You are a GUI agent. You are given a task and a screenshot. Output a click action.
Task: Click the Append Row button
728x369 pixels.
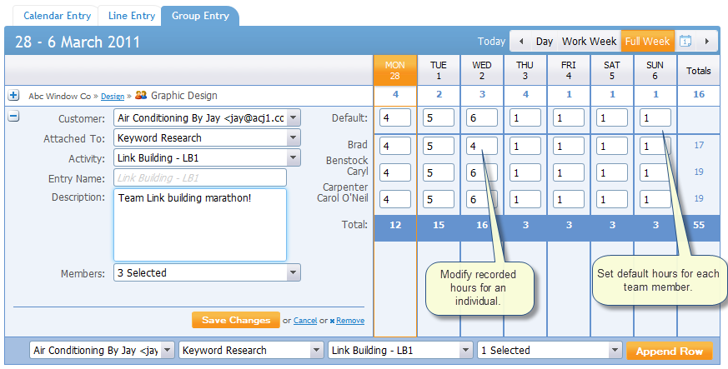tap(670, 351)
